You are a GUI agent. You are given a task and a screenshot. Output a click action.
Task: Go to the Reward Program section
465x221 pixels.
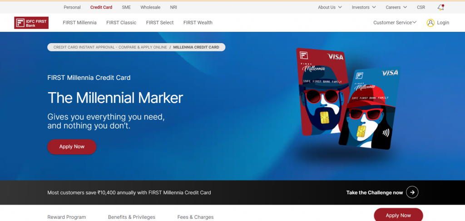pyautogui.click(x=67, y=217)
